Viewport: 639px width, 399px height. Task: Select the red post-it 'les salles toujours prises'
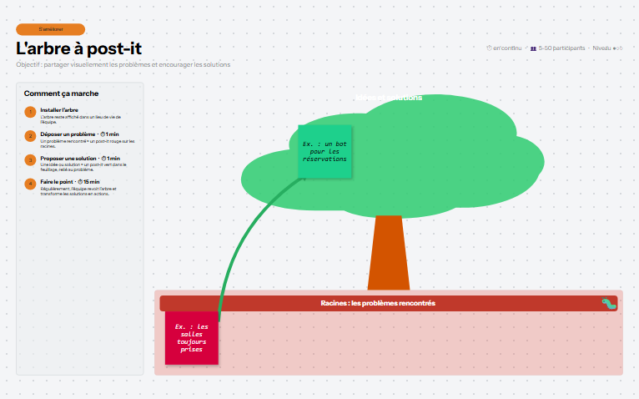[x=192, y=338]
